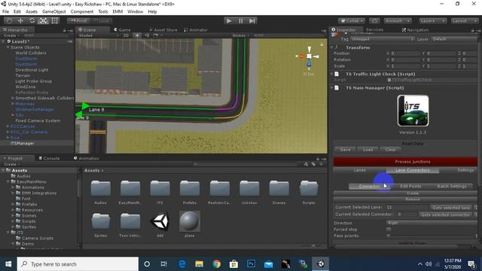Toggle scene audio button
482x271 pixels.
pos(147,35)
